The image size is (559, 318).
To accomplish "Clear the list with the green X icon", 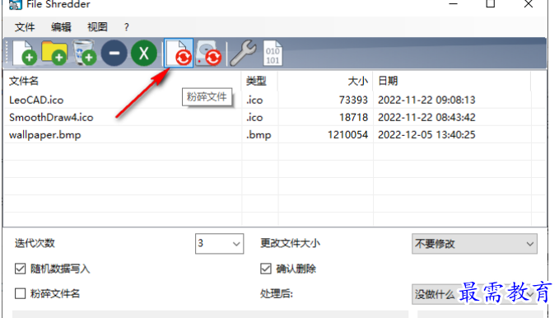I will click(144, 54).
